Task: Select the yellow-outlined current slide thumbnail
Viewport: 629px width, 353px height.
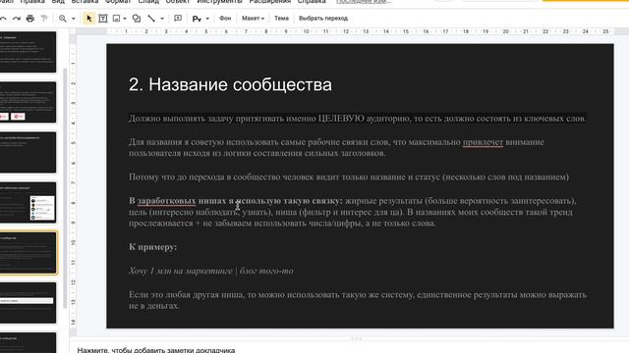Action: pos(28,253)
